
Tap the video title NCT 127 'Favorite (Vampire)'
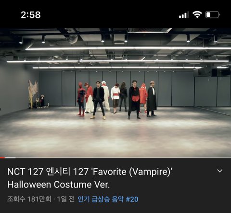[x=90, y=178]
